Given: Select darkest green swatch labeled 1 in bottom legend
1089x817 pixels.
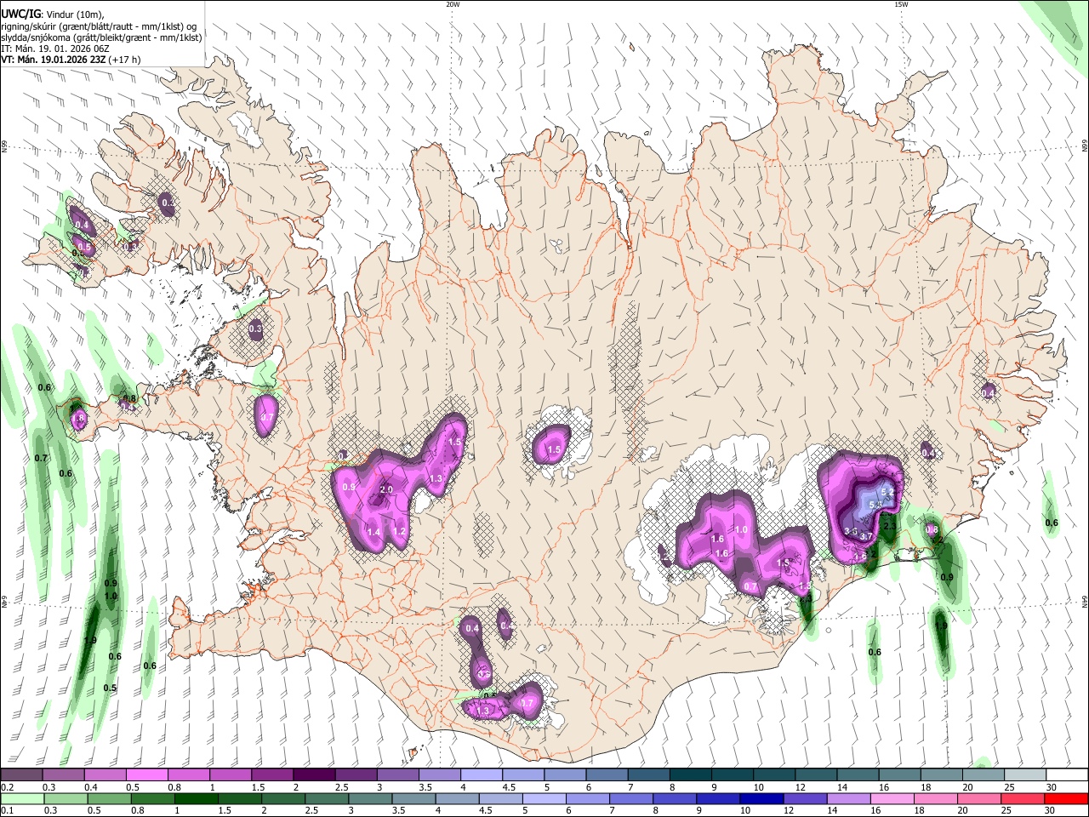Looking at the screenshot, I should pyautogui.click(x=197, y=798).
